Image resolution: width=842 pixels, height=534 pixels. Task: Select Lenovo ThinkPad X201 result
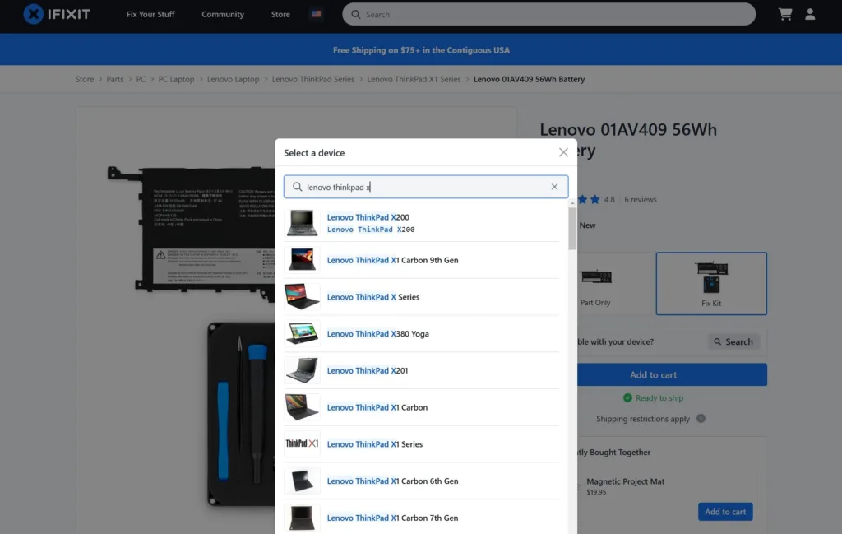point(422,370)
